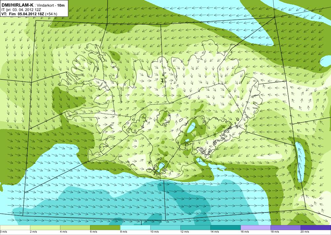Click the '6 m/s' legend label

click(94, 232)
